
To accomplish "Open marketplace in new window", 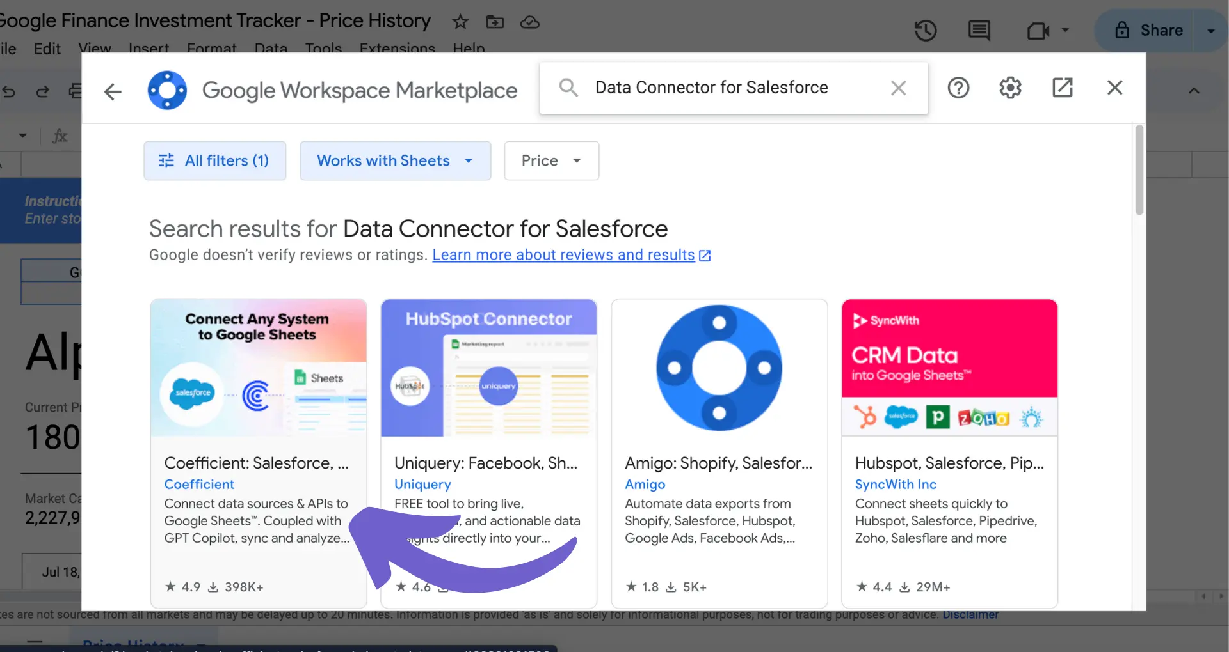I will [1063, 88].
